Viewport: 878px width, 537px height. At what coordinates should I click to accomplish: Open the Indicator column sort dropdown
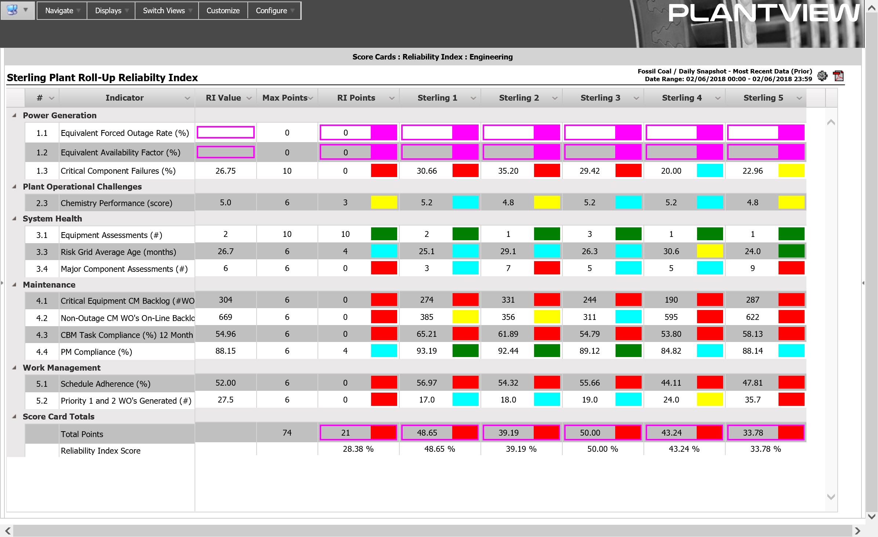[x=185, y=98]
